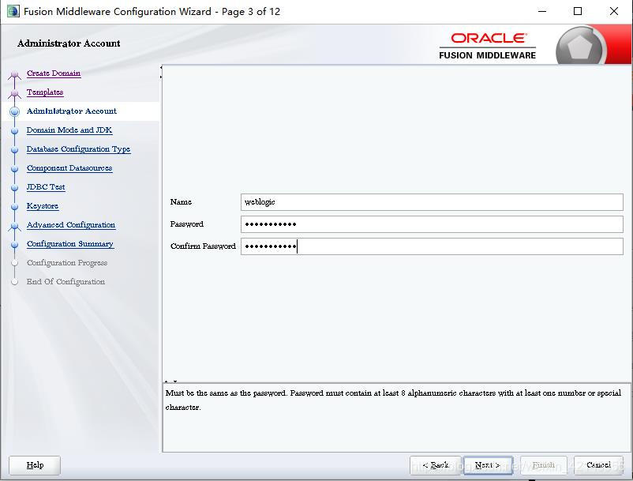Viewport: 633px width, 481px height.
Task: Open Advanced Configuration step
Action: 71,225
